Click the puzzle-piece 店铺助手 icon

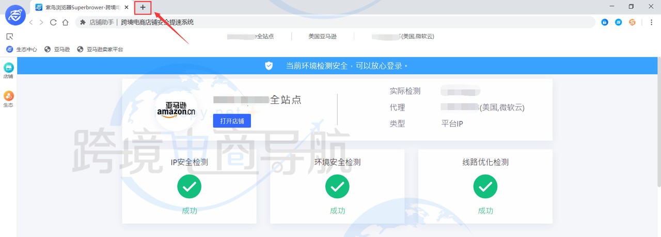pos(83,22)
